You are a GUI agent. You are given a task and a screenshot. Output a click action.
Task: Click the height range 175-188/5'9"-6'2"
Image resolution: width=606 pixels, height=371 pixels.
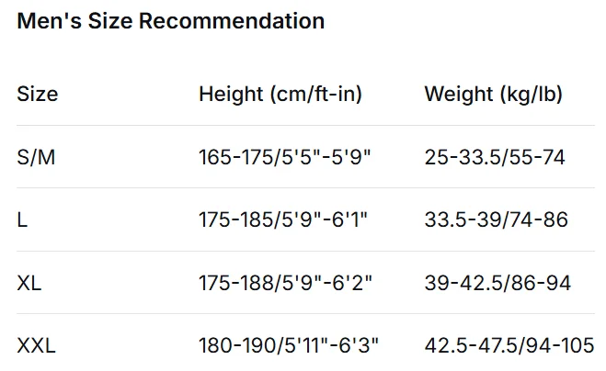[x=285, y=283]
